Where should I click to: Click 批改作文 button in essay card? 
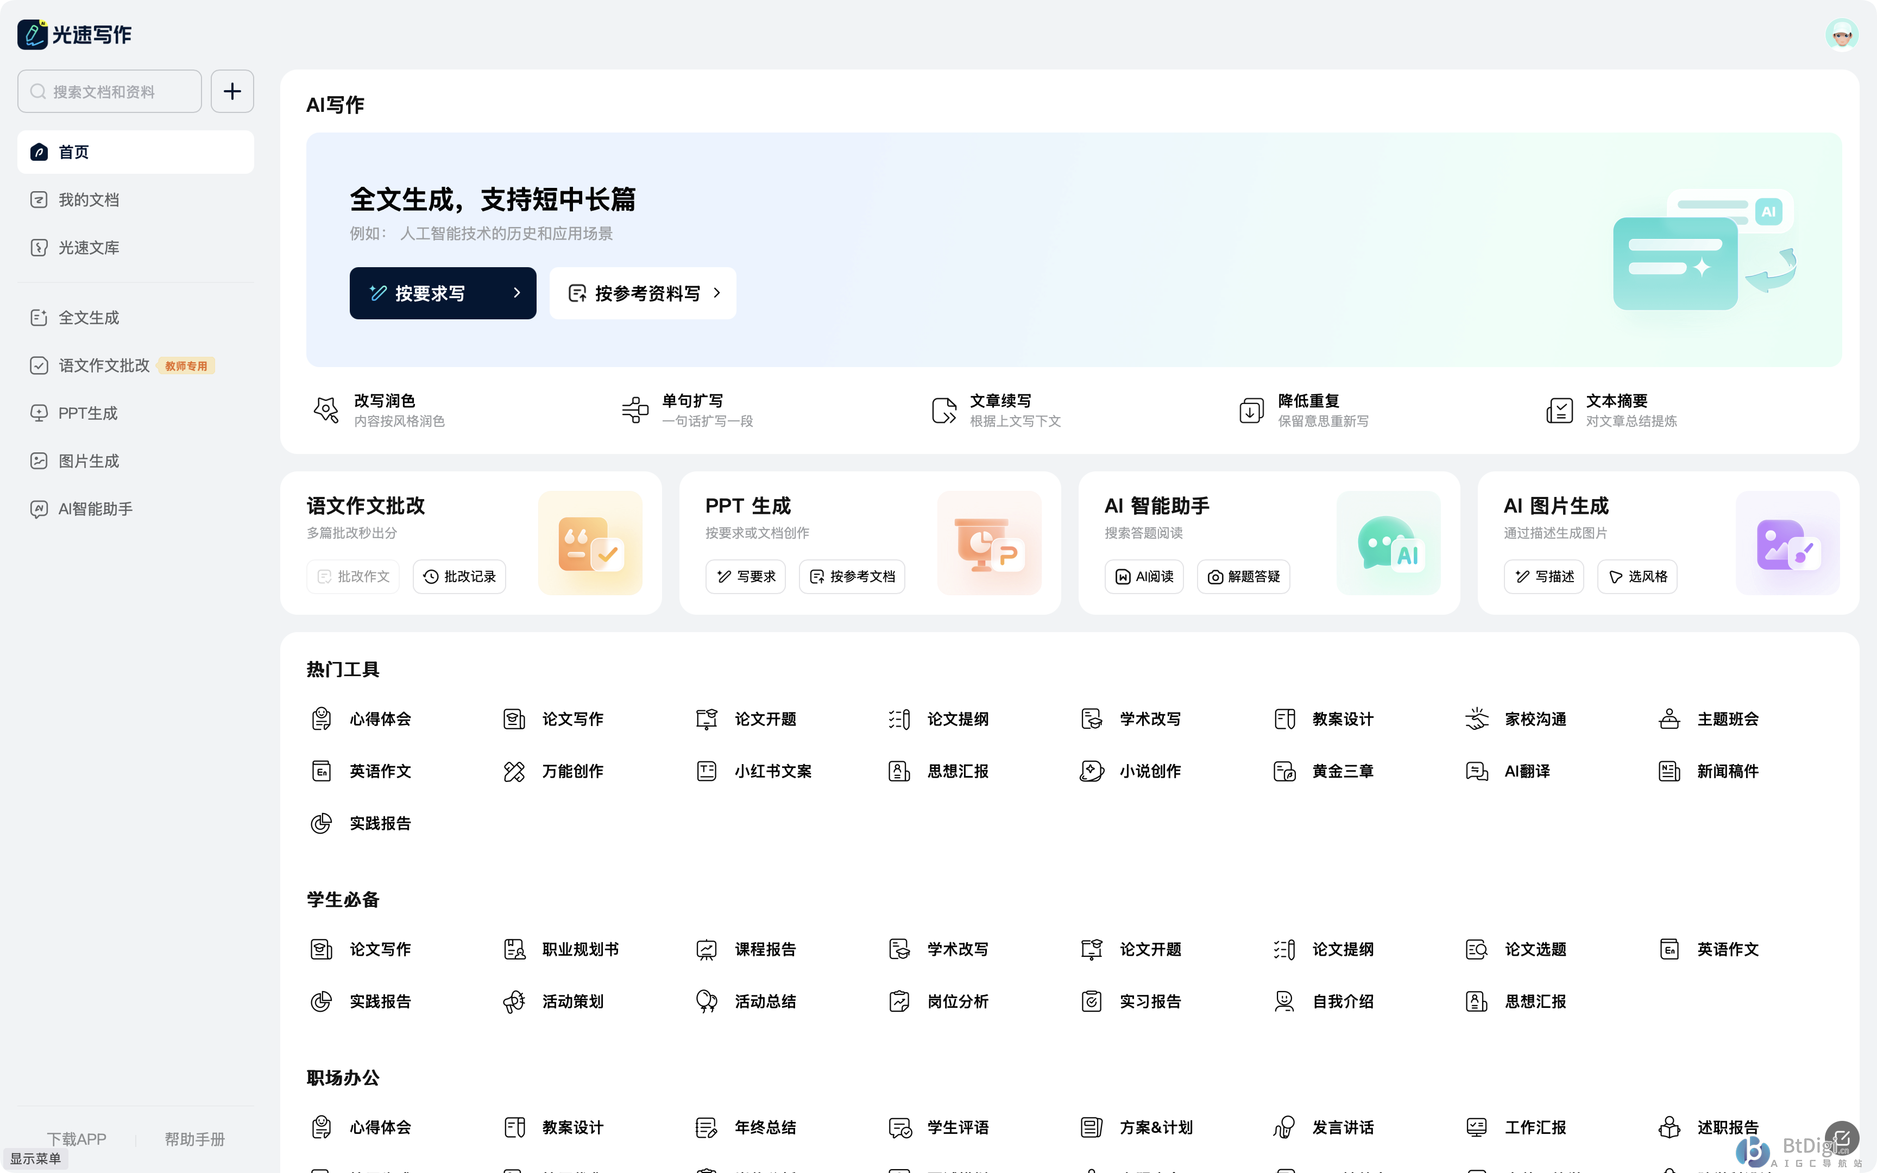[x=353, y=576]
